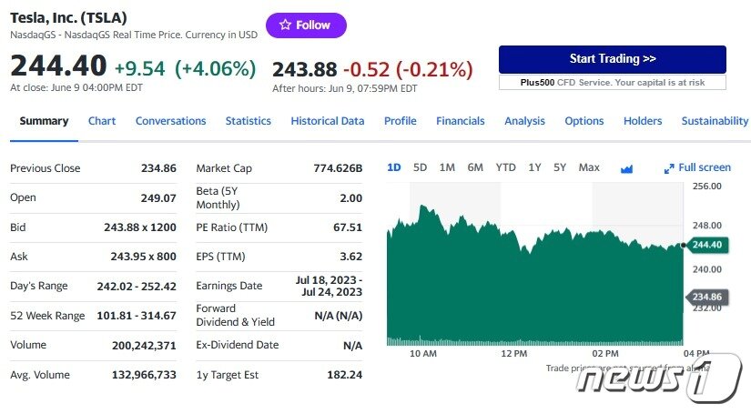Click the Follow star button

coord(306,25)
